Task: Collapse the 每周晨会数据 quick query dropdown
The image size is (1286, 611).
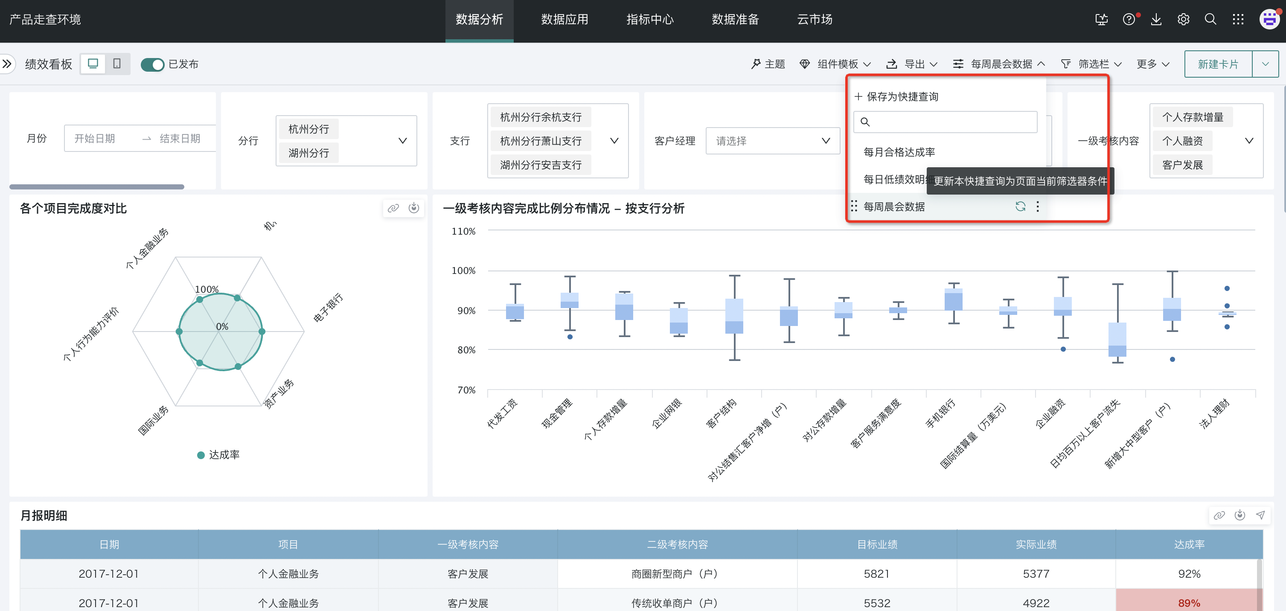Action: tap(1041, 64)
